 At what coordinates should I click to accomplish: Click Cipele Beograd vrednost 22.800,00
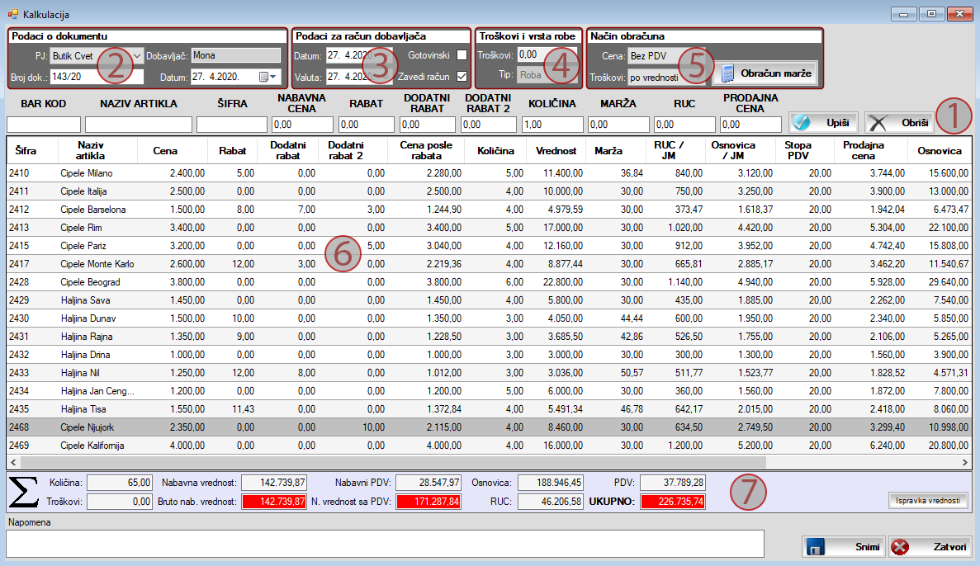coord(563,281)
